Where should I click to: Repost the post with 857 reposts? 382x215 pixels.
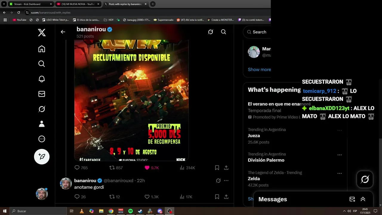[116, 168]
